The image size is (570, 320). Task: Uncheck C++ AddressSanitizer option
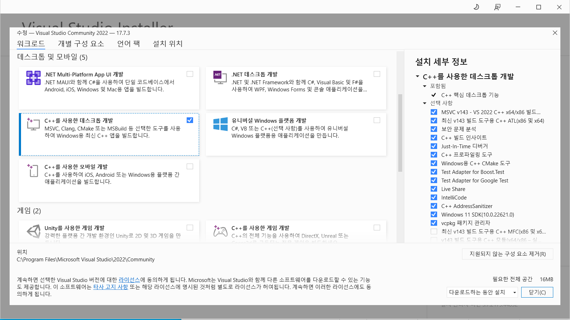[x=434, y=206]
